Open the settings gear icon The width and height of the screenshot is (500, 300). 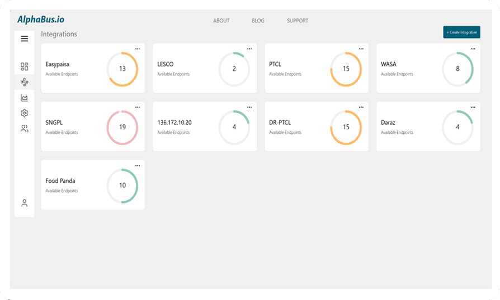[x=24, y=113]
